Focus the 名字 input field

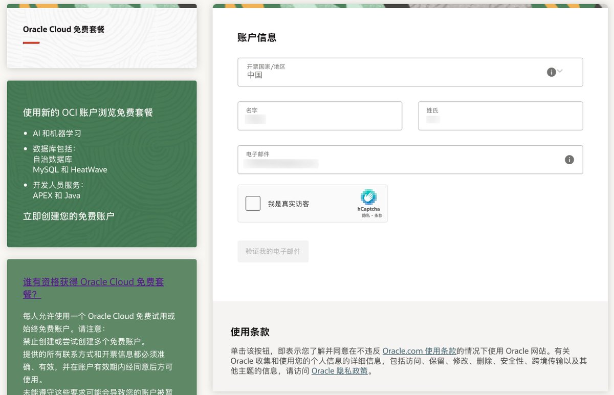(x=320, y=116)
